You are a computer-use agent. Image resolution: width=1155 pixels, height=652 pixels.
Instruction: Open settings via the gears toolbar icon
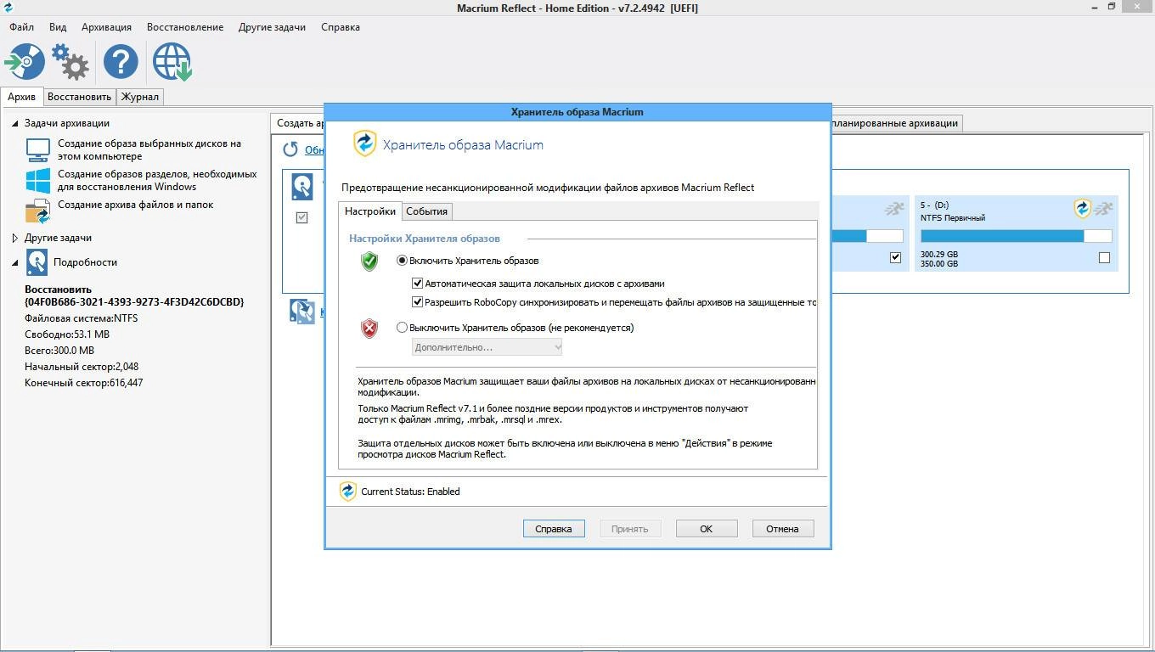click(70, 62)
